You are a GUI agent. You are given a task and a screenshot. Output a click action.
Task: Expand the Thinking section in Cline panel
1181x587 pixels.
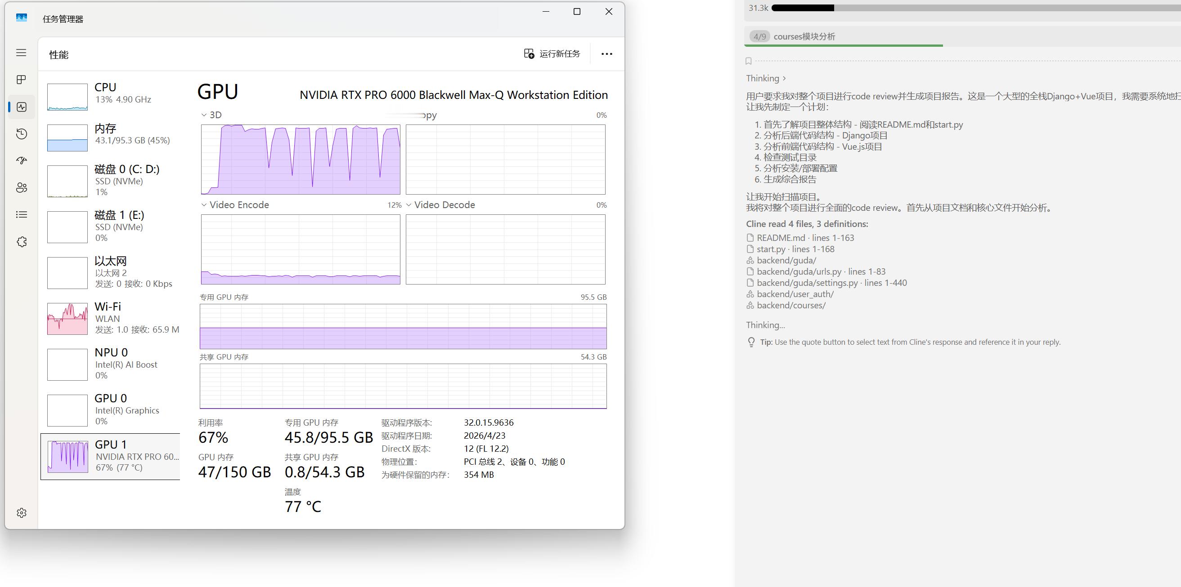[766, 78]
